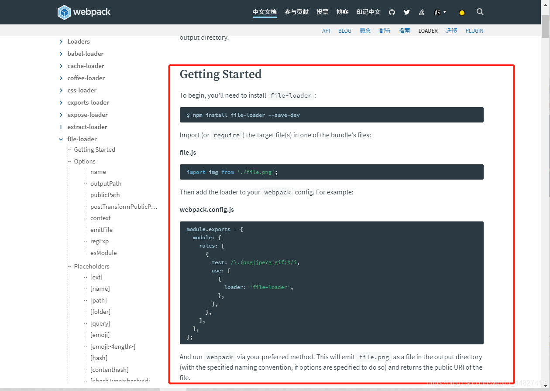Jump to Options in sidebar
This screenshot has height=391, width=550.
pyautogui.click(x=85, y=161)
